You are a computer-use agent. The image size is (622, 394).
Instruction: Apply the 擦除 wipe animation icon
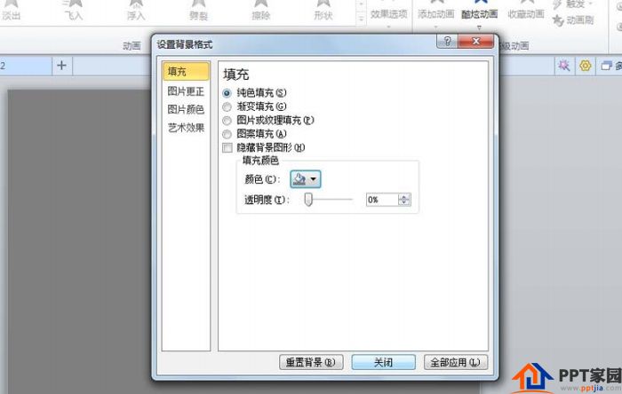261,4
